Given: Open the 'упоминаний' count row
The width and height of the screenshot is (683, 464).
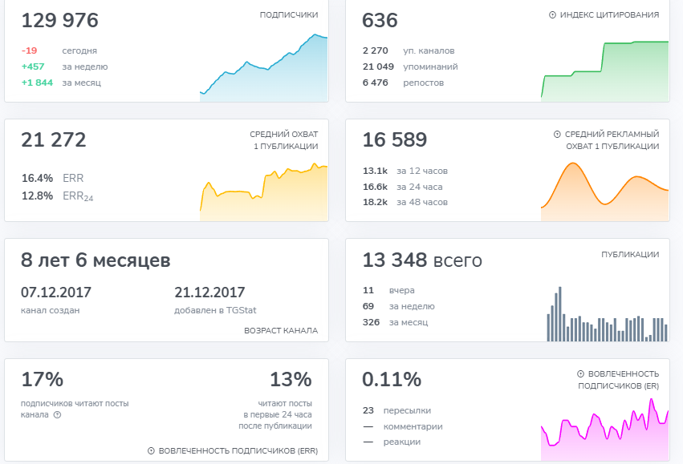Looking at the screenshot, I should point(410,67).
